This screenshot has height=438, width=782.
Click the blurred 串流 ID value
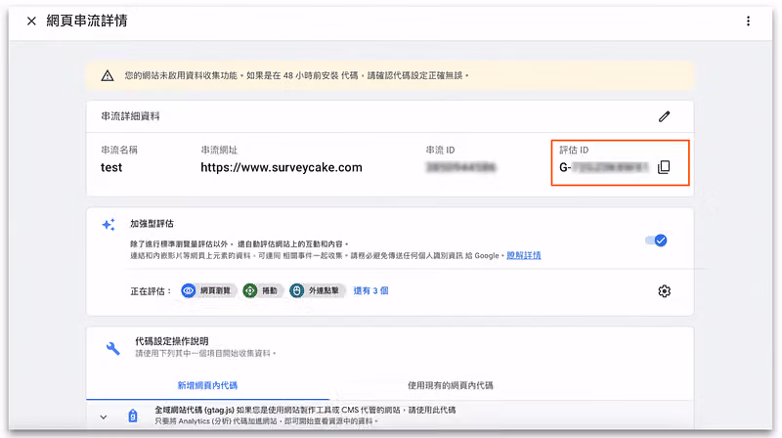point(460,167)
